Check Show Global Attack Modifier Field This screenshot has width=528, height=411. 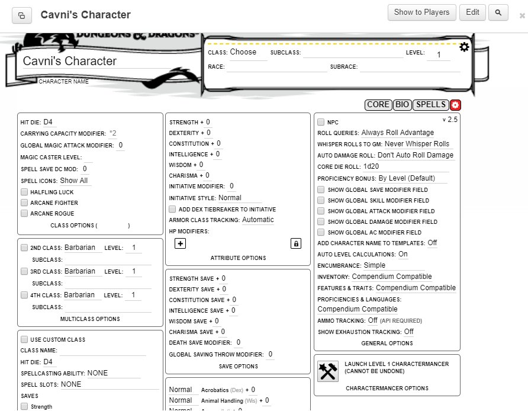click(321, 211)
